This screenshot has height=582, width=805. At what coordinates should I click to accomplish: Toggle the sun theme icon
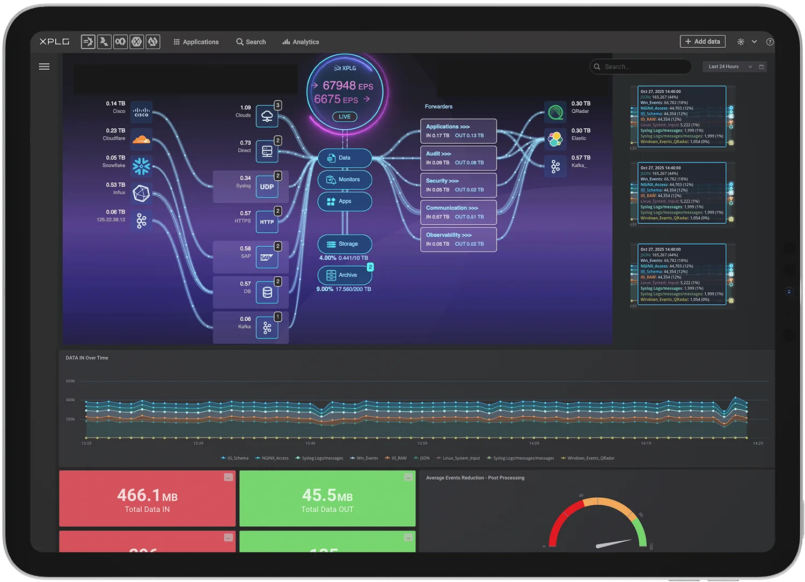pyautogui.click(x=741, y=42)
